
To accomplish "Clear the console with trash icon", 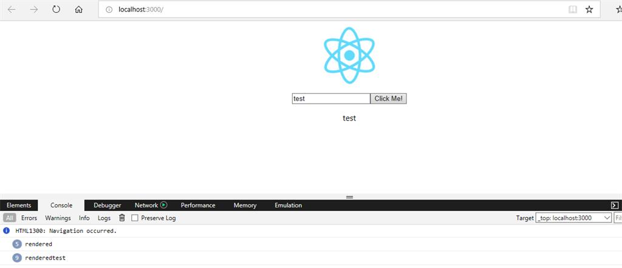I will tap(122, 218).
